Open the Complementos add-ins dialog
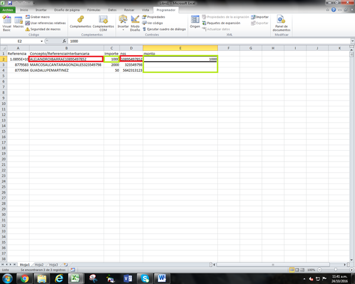This screenshot has width=355, height=284. [80, 22]
